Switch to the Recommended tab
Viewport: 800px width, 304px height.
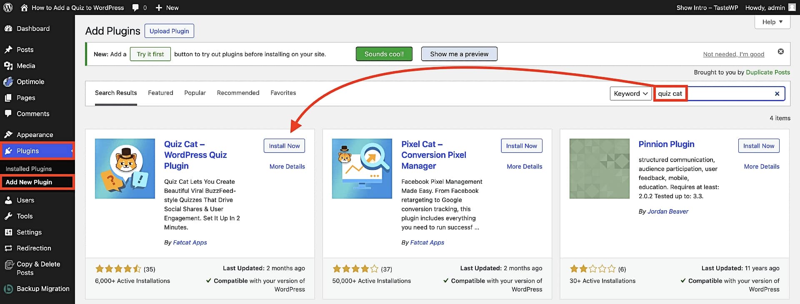tap(238, 93)
